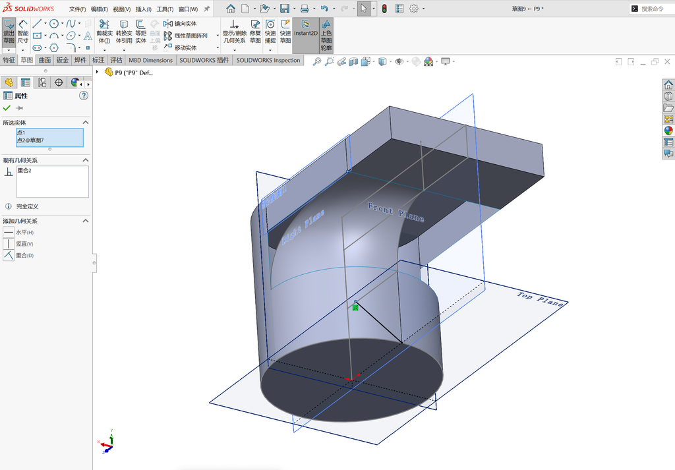Expand the P9 feature tree node
The height and width of the screenshot is (470, 675).
point(98,73)
